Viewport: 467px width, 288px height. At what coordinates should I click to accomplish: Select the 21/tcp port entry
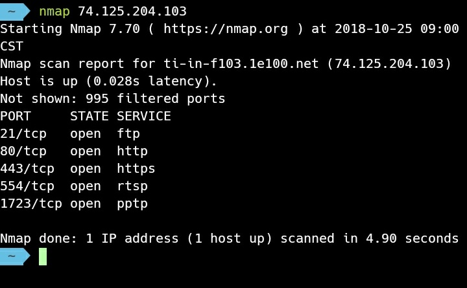click(23, 134)
